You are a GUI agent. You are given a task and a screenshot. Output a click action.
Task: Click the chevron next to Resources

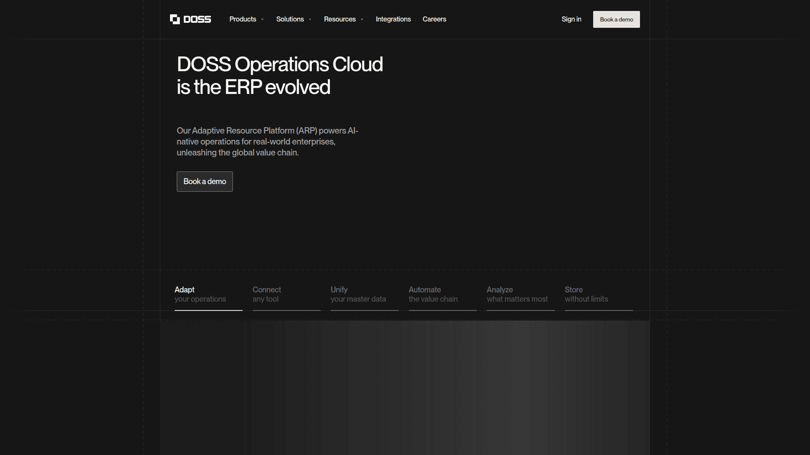click(362, 19)
